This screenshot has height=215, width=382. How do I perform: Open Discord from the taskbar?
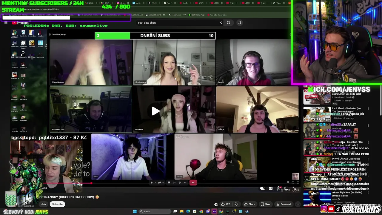pos(207,211)
